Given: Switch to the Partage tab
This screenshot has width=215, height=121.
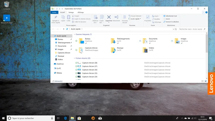Looking at the screenshot, I should 71,12.
